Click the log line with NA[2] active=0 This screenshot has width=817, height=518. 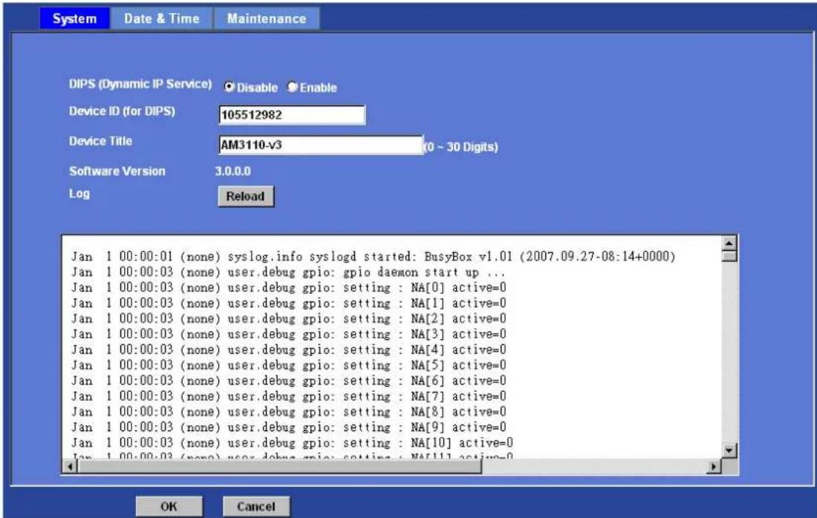pyautogui.click(x=289, y=318)
